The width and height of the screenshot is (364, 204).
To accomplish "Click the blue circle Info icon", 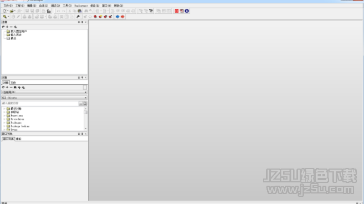I will [187, 11].
